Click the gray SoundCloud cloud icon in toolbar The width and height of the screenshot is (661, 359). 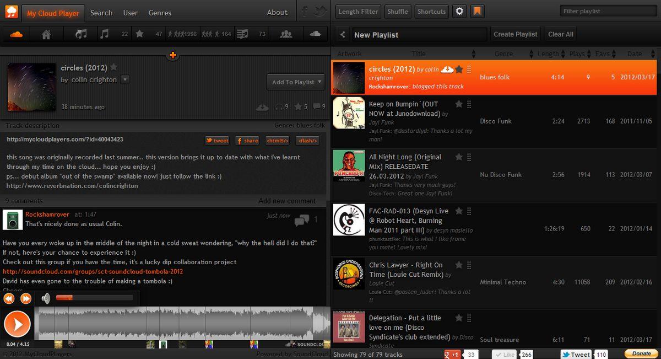[315, 34]
